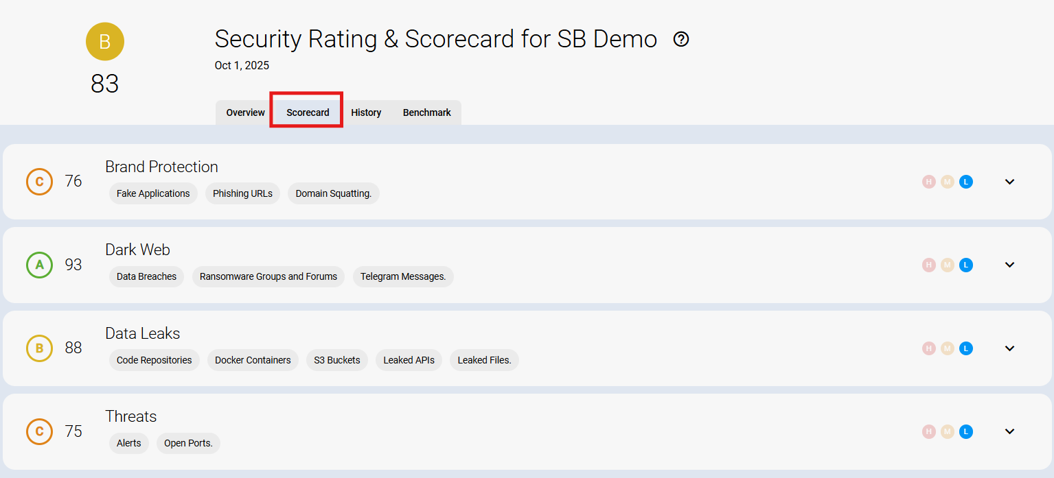Click the Brand Protection C grade icon
This screenshot has width=1054, height=478.
coord(39,182)
